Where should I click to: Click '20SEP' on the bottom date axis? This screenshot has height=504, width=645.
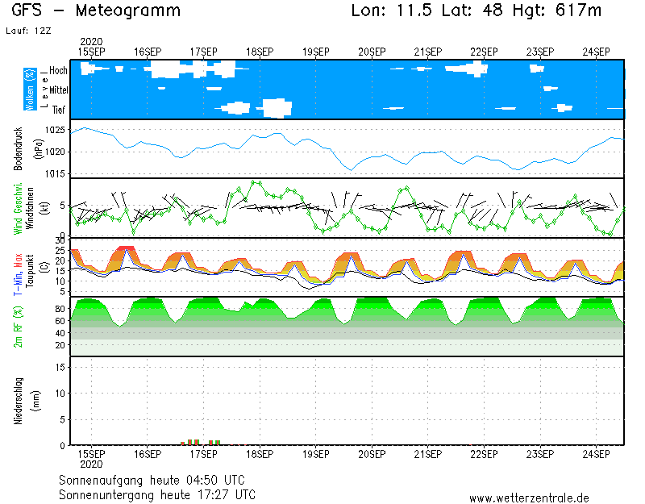[x=372, y=454]
